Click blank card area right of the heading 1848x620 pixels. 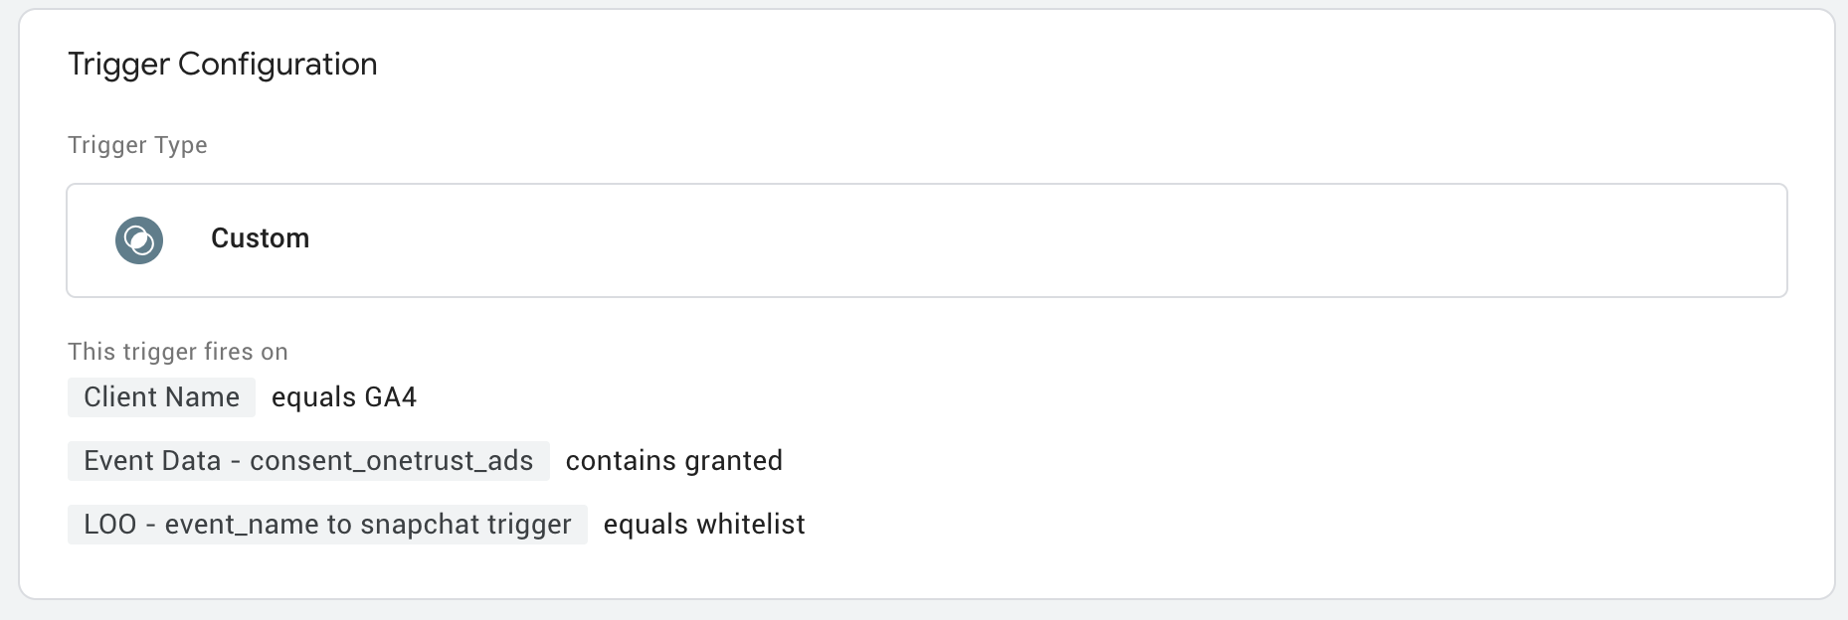point(1094,64)
